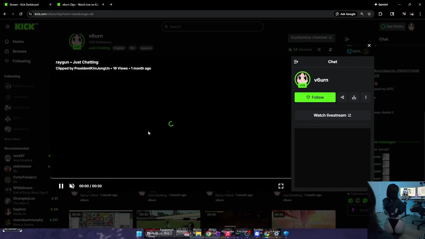
Task: Open Browse in the sidebar
Action: (x=20, y=51)
